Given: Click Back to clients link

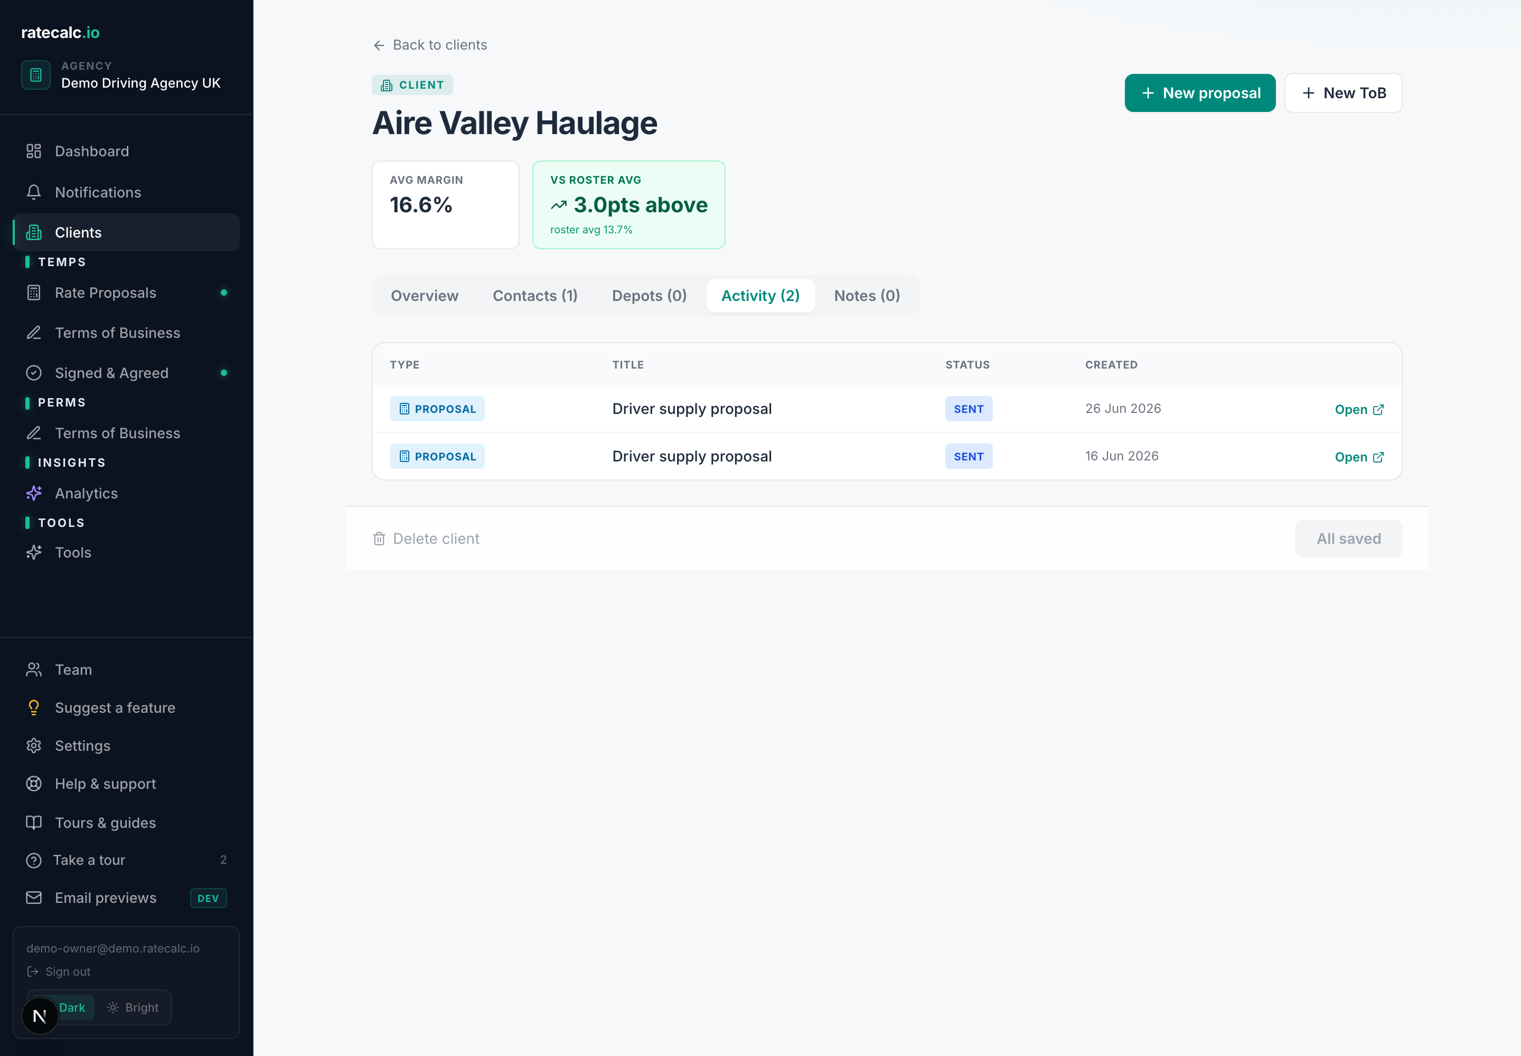Looking at the screenshot, I should pos(430,45).
